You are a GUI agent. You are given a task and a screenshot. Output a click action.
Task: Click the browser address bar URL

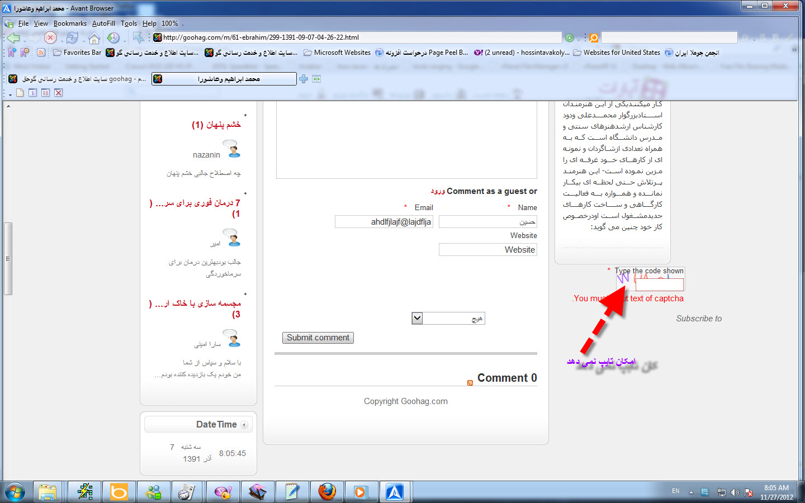(x=358, y=37)
